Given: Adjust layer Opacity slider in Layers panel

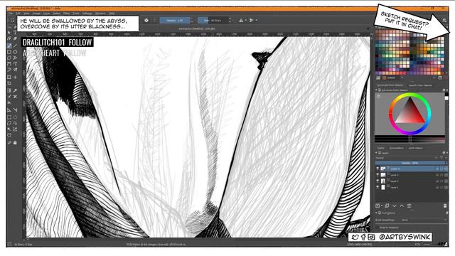Looking at the screenshot, I should pos(410,163).
